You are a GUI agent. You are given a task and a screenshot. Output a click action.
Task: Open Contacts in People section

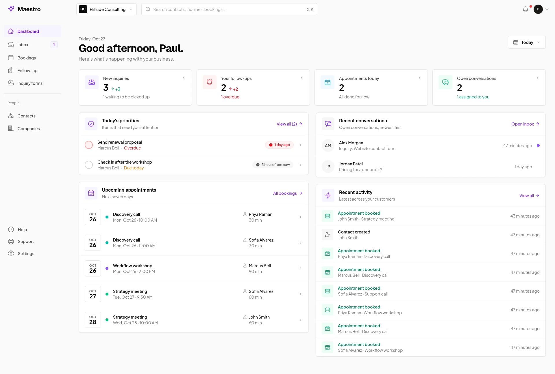pos(32,116)
